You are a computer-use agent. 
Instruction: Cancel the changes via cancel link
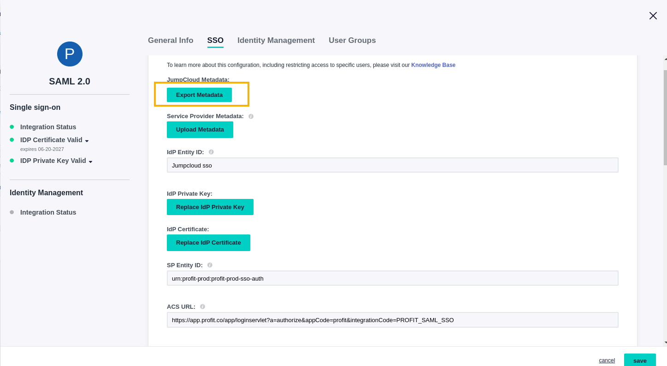pyautogui.click(x=607, y=360)
